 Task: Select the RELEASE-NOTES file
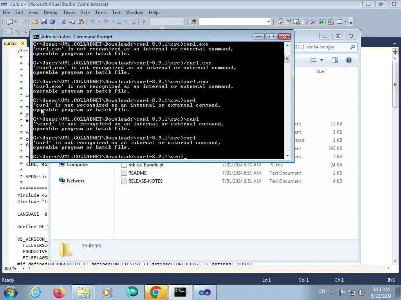145,181
